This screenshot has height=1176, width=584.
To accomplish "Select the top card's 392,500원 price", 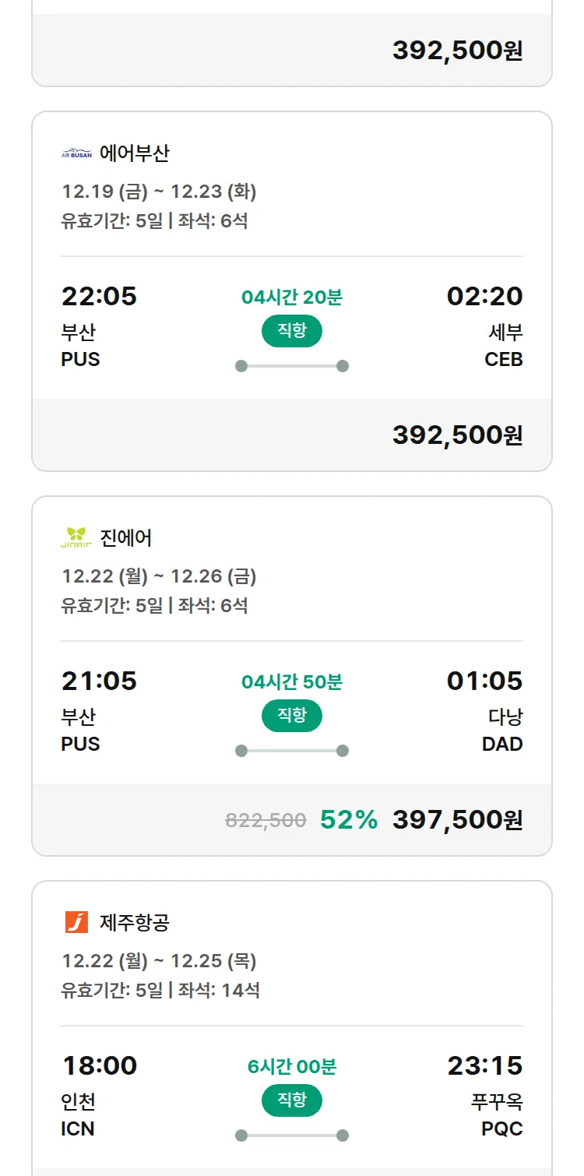I will [457, 50].
